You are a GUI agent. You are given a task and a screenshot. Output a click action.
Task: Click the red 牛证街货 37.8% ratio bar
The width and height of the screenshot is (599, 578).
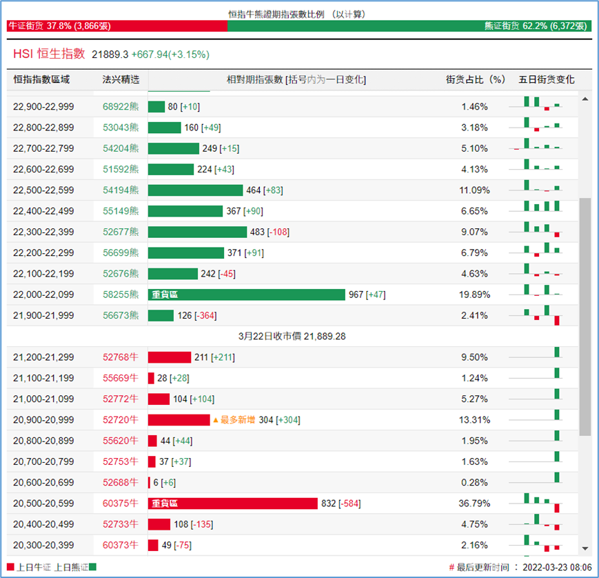(116, 26)
